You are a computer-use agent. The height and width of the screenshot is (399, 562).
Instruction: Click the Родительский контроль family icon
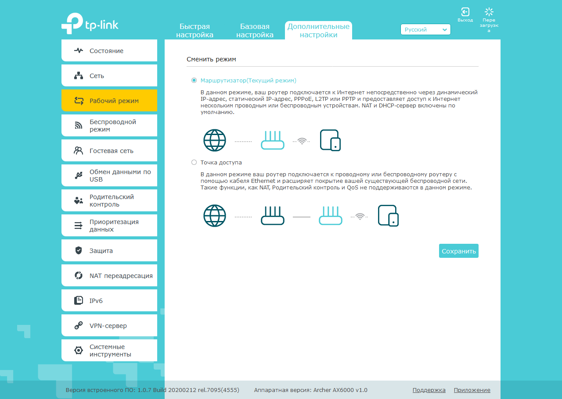coord(79,200)
